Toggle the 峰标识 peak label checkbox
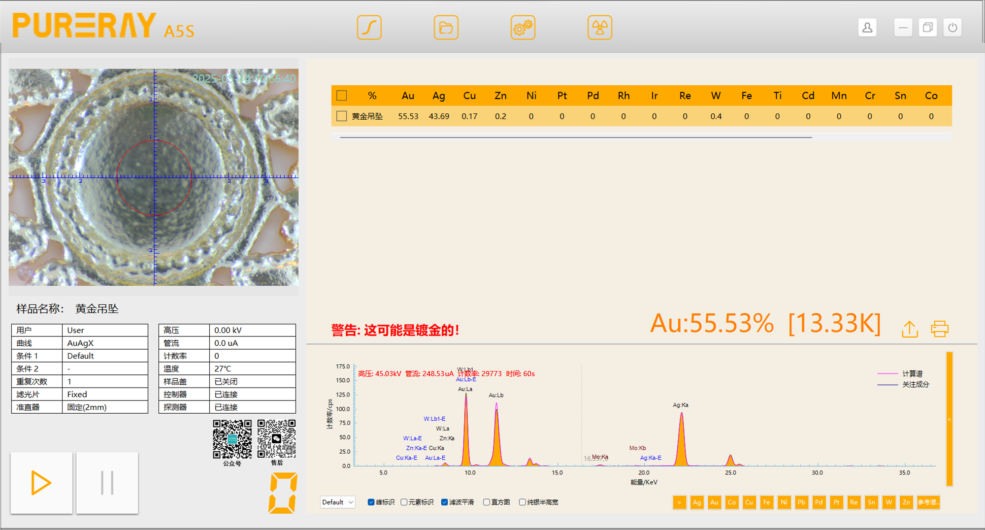Screen dimensions: 985x530 371,502
